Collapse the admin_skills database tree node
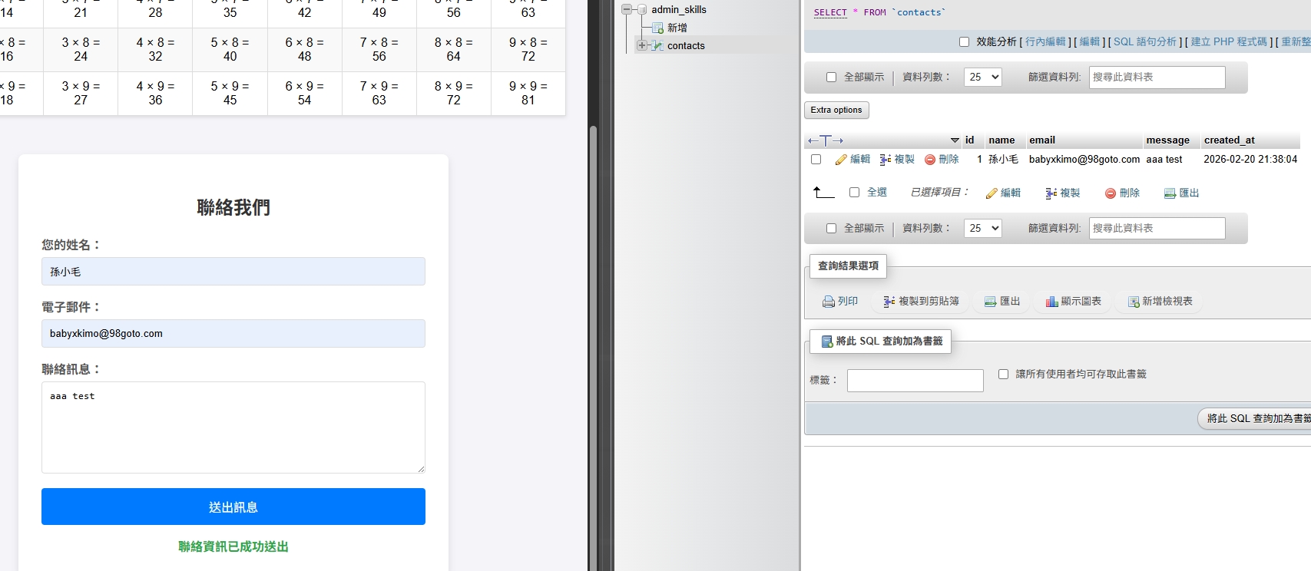The image size is (1311, 571). (627, 9)
